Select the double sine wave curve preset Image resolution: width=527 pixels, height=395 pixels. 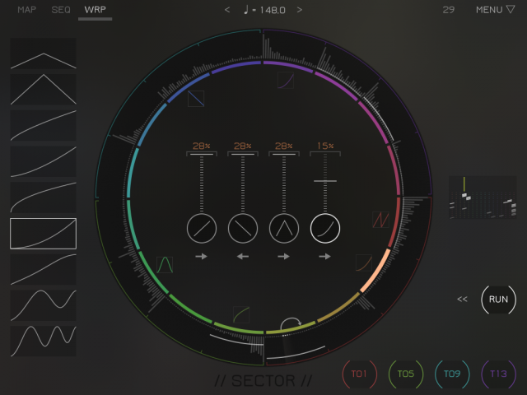pyautogui.click(x=43, y=342)
